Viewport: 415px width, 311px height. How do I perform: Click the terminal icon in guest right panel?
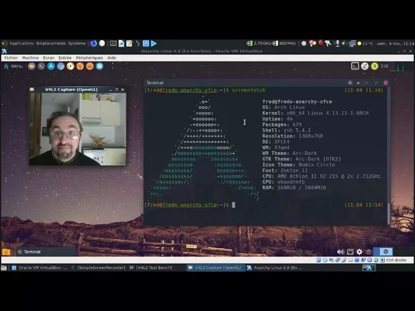click(355, 66)
